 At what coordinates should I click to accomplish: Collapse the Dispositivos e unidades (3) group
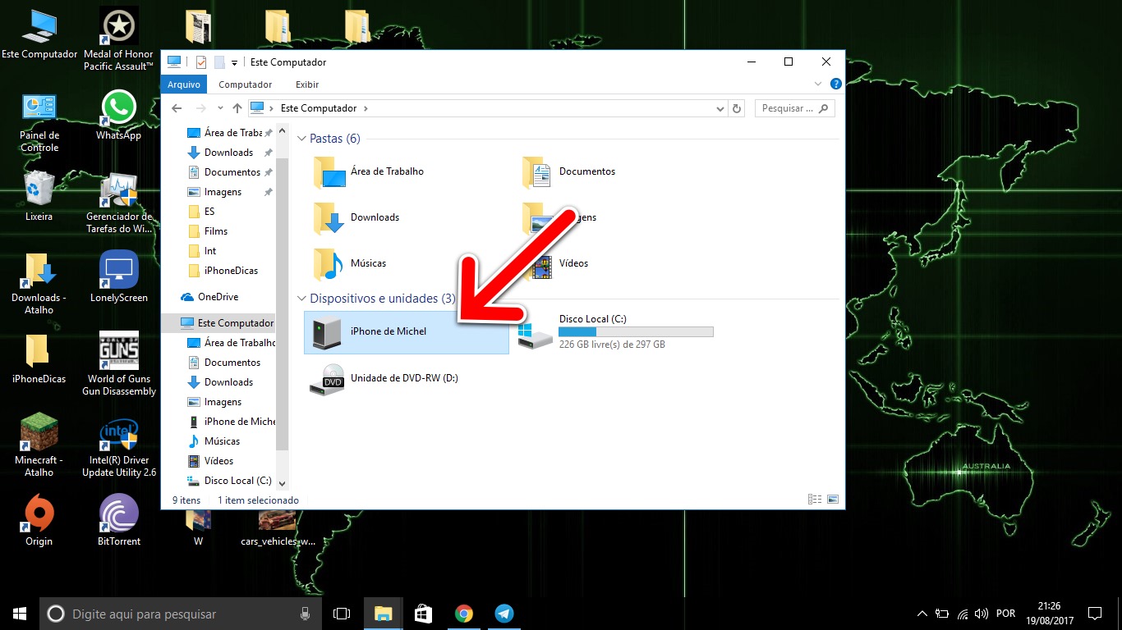[x=302, y=299]
